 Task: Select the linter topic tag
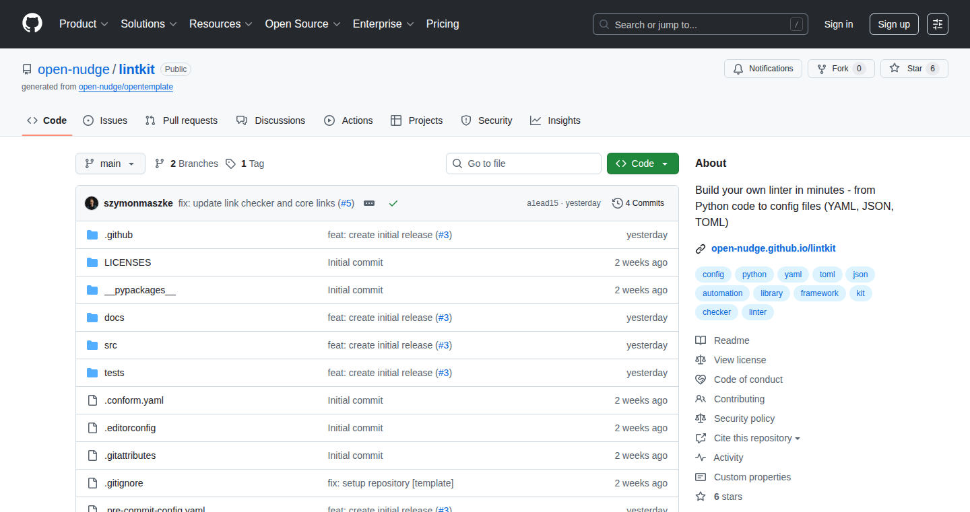[x=758, y=312]
